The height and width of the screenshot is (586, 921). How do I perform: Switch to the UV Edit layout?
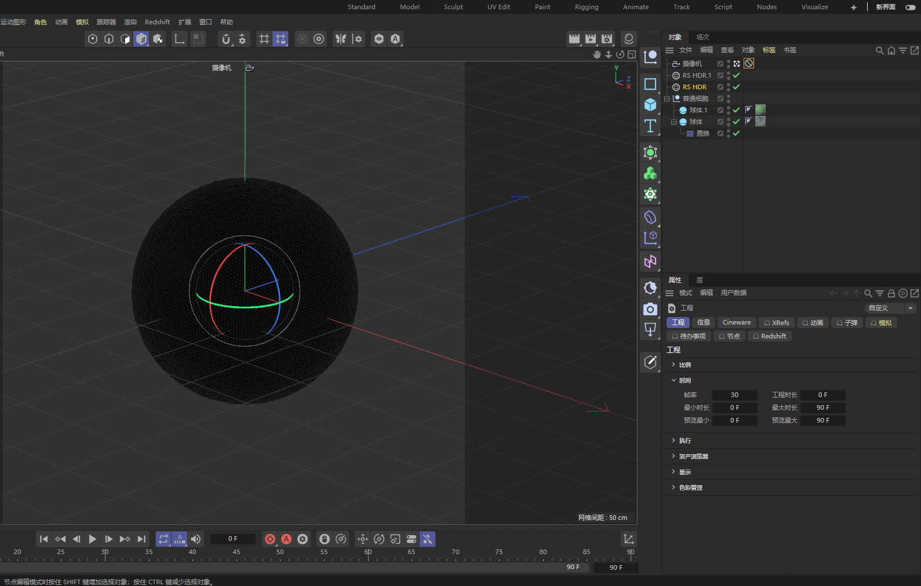498,7
